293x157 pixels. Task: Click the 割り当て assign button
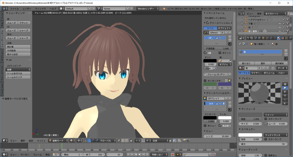point(246,63)
